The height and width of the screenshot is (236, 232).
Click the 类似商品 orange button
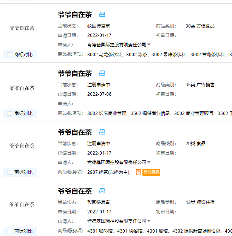click(151, 172)
